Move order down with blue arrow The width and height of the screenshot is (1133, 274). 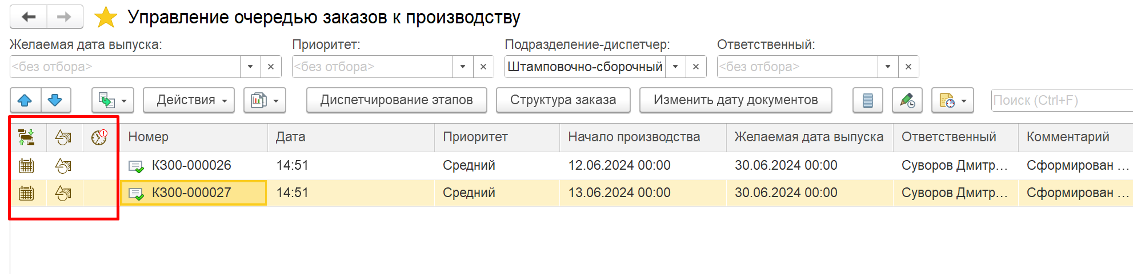click(x=55, y=100)
